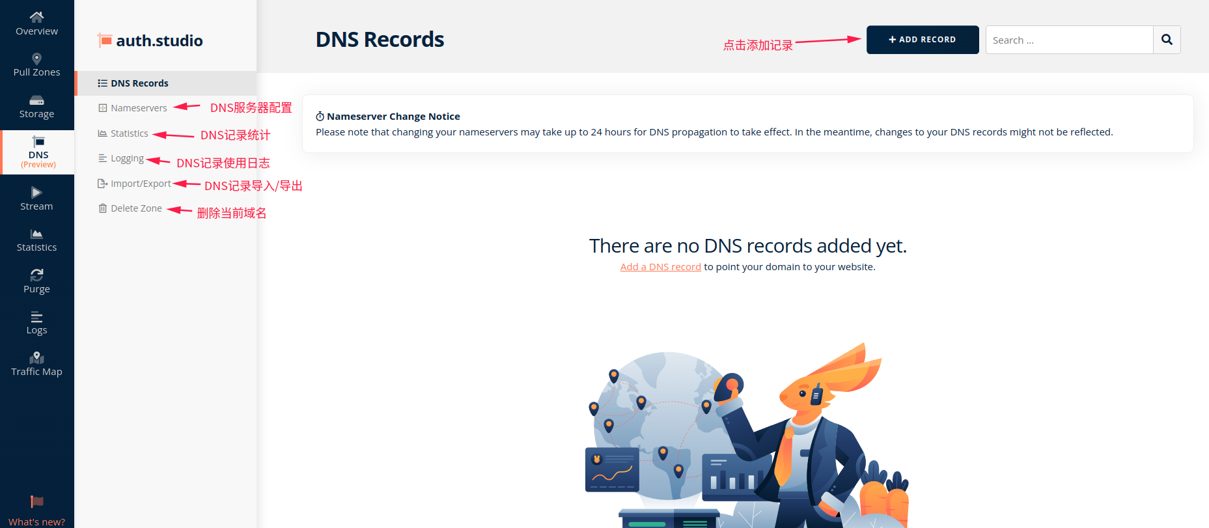Go to Pull Zones section
1209x528 pixels.
(36, 65)
